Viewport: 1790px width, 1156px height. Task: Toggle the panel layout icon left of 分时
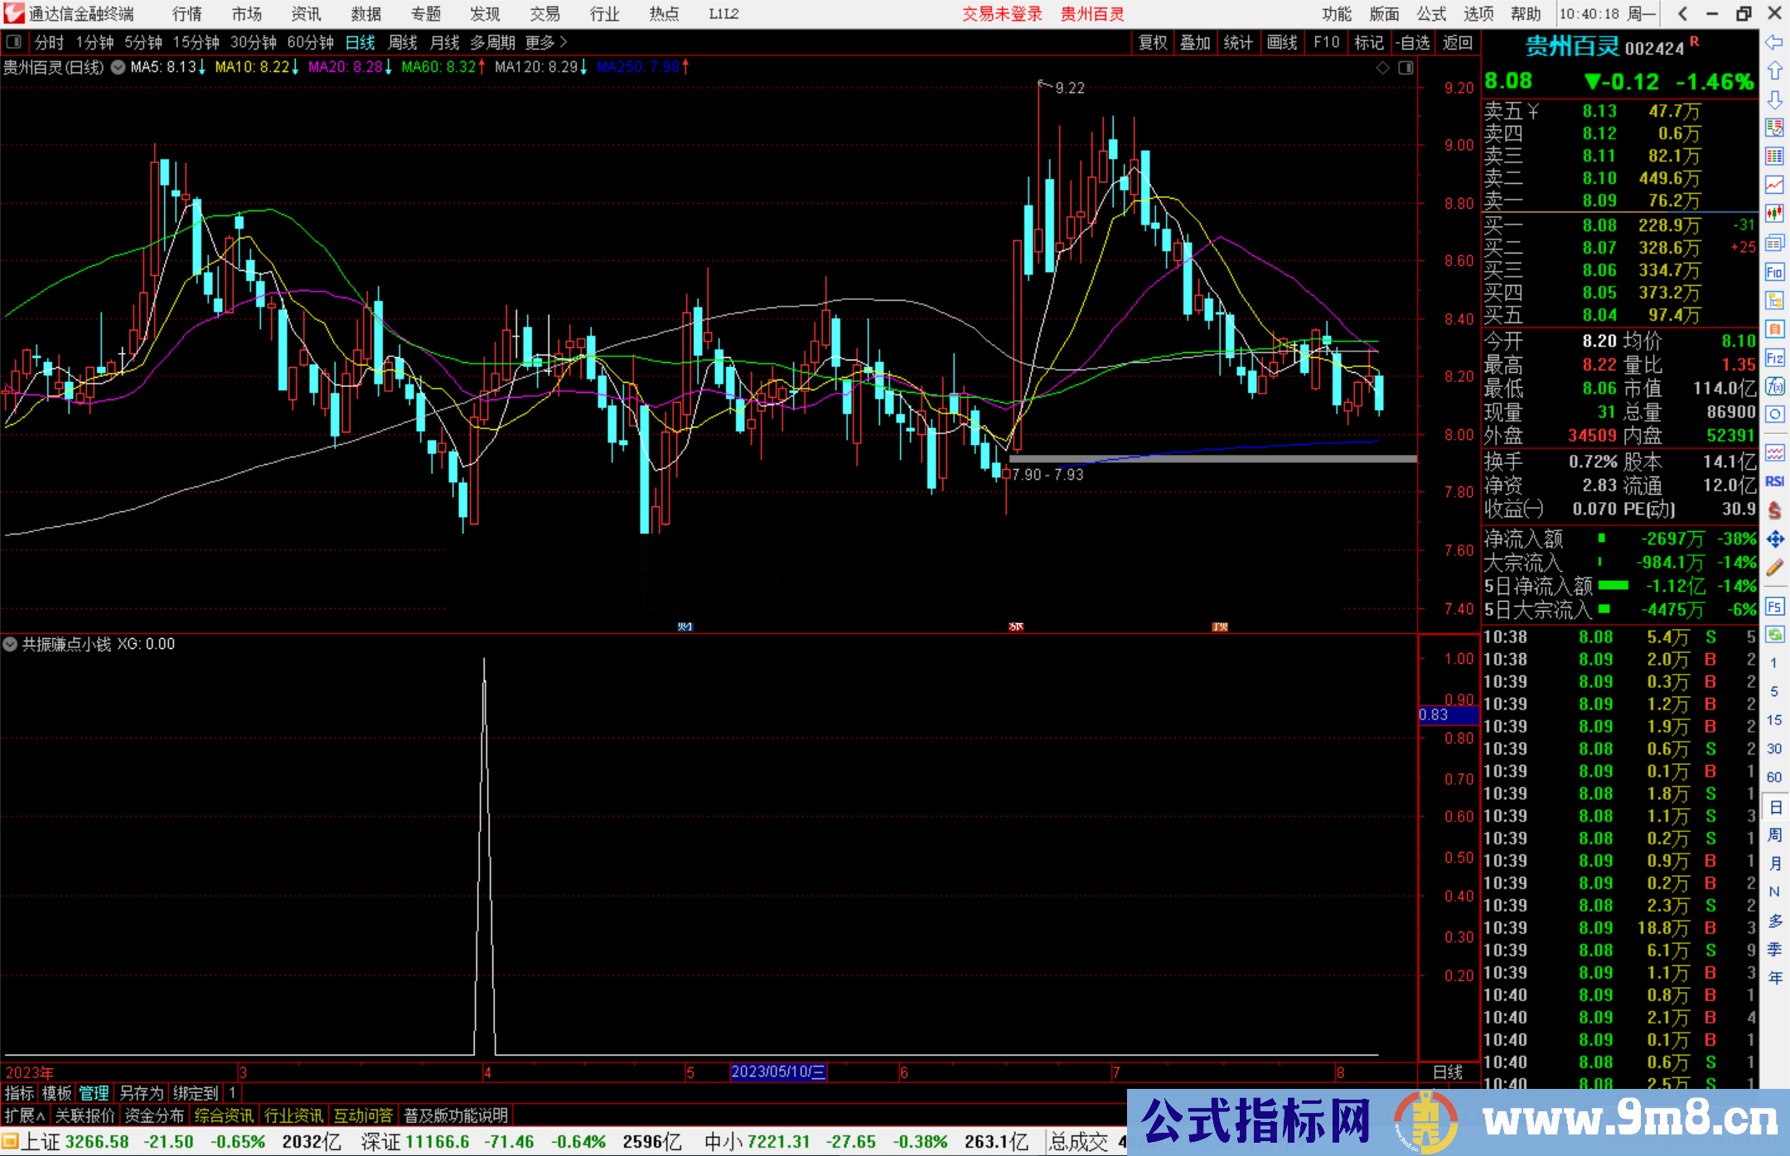pos(14,41)
